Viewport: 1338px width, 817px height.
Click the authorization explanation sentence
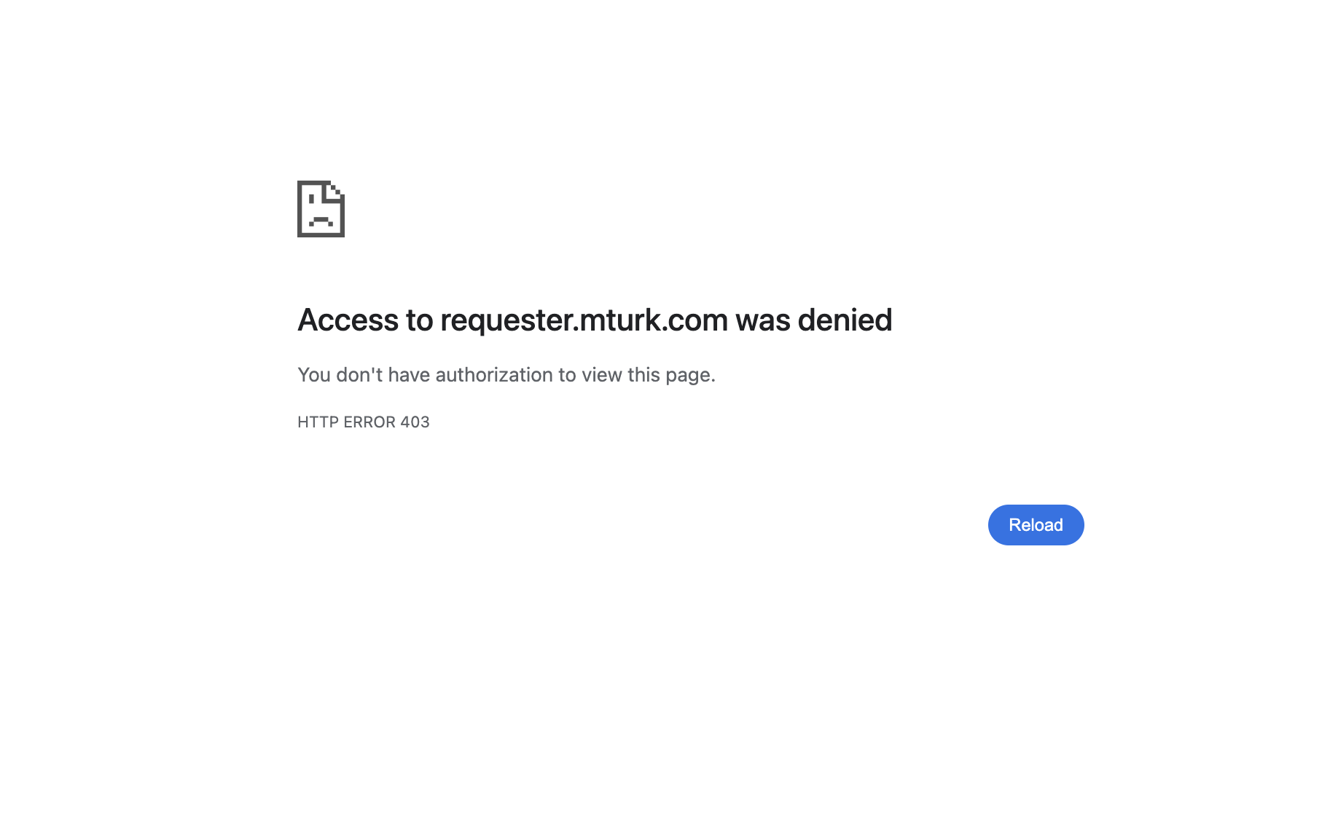[506, 374]
